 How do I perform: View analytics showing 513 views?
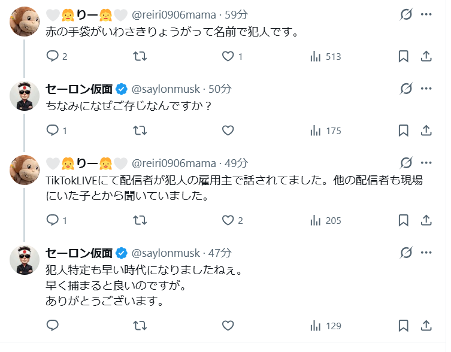(326, 57)
